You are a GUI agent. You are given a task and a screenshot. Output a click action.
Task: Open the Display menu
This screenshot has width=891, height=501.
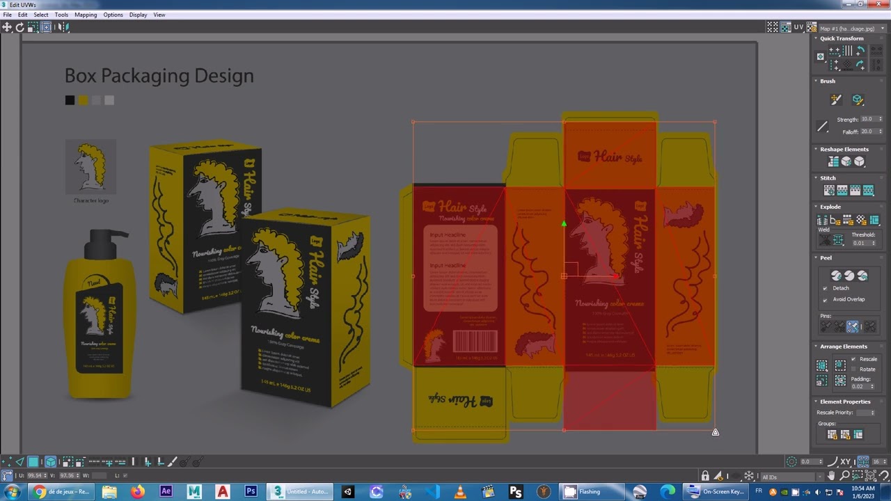138,15
